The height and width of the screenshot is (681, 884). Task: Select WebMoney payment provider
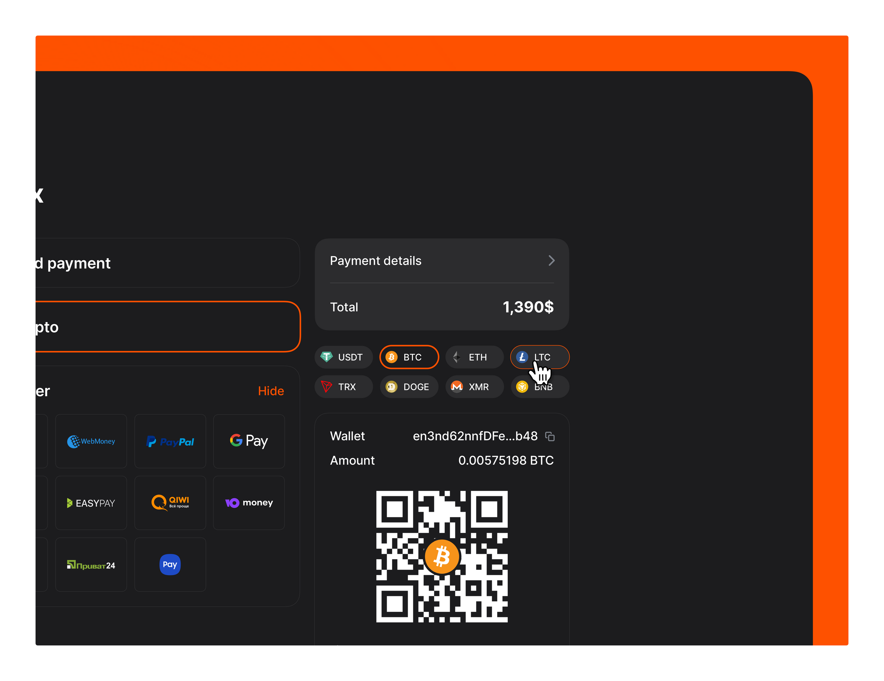pos(91,441)
